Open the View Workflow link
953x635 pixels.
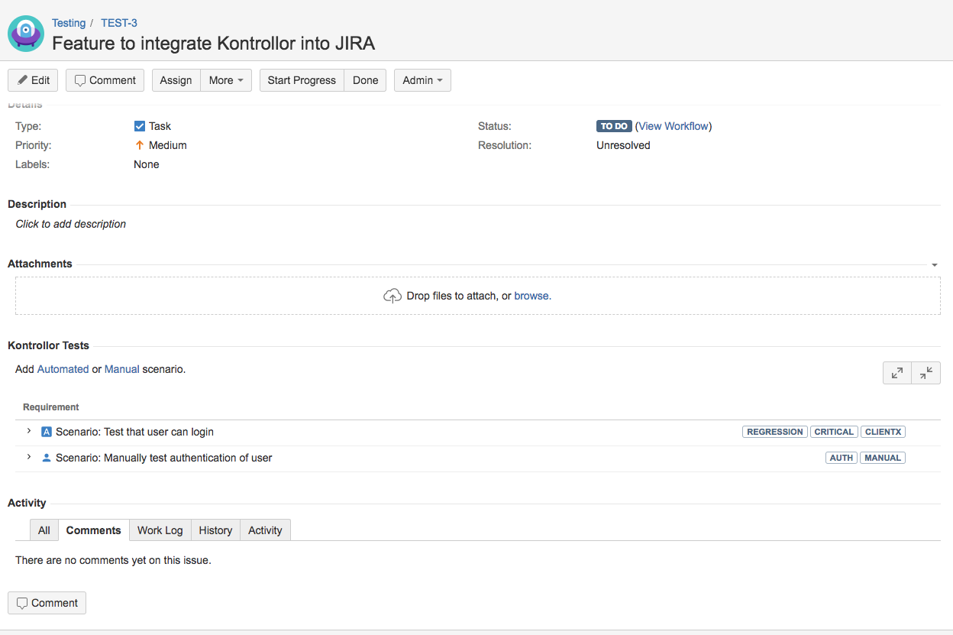(674, 126)
